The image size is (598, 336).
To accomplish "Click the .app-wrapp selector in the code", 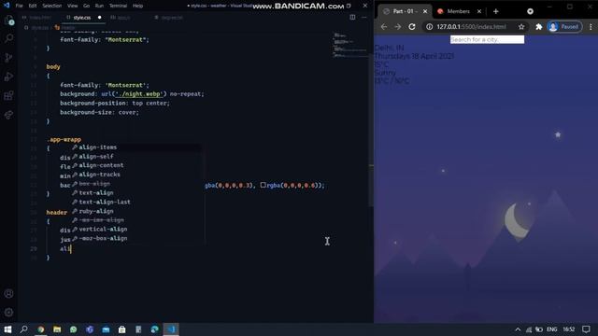I will pyautogui.click(x=64, y=139).
